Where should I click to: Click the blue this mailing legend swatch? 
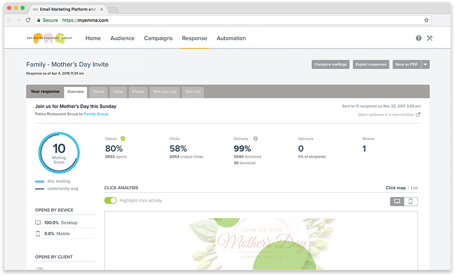pyautogui.click(x=39, y=182)
